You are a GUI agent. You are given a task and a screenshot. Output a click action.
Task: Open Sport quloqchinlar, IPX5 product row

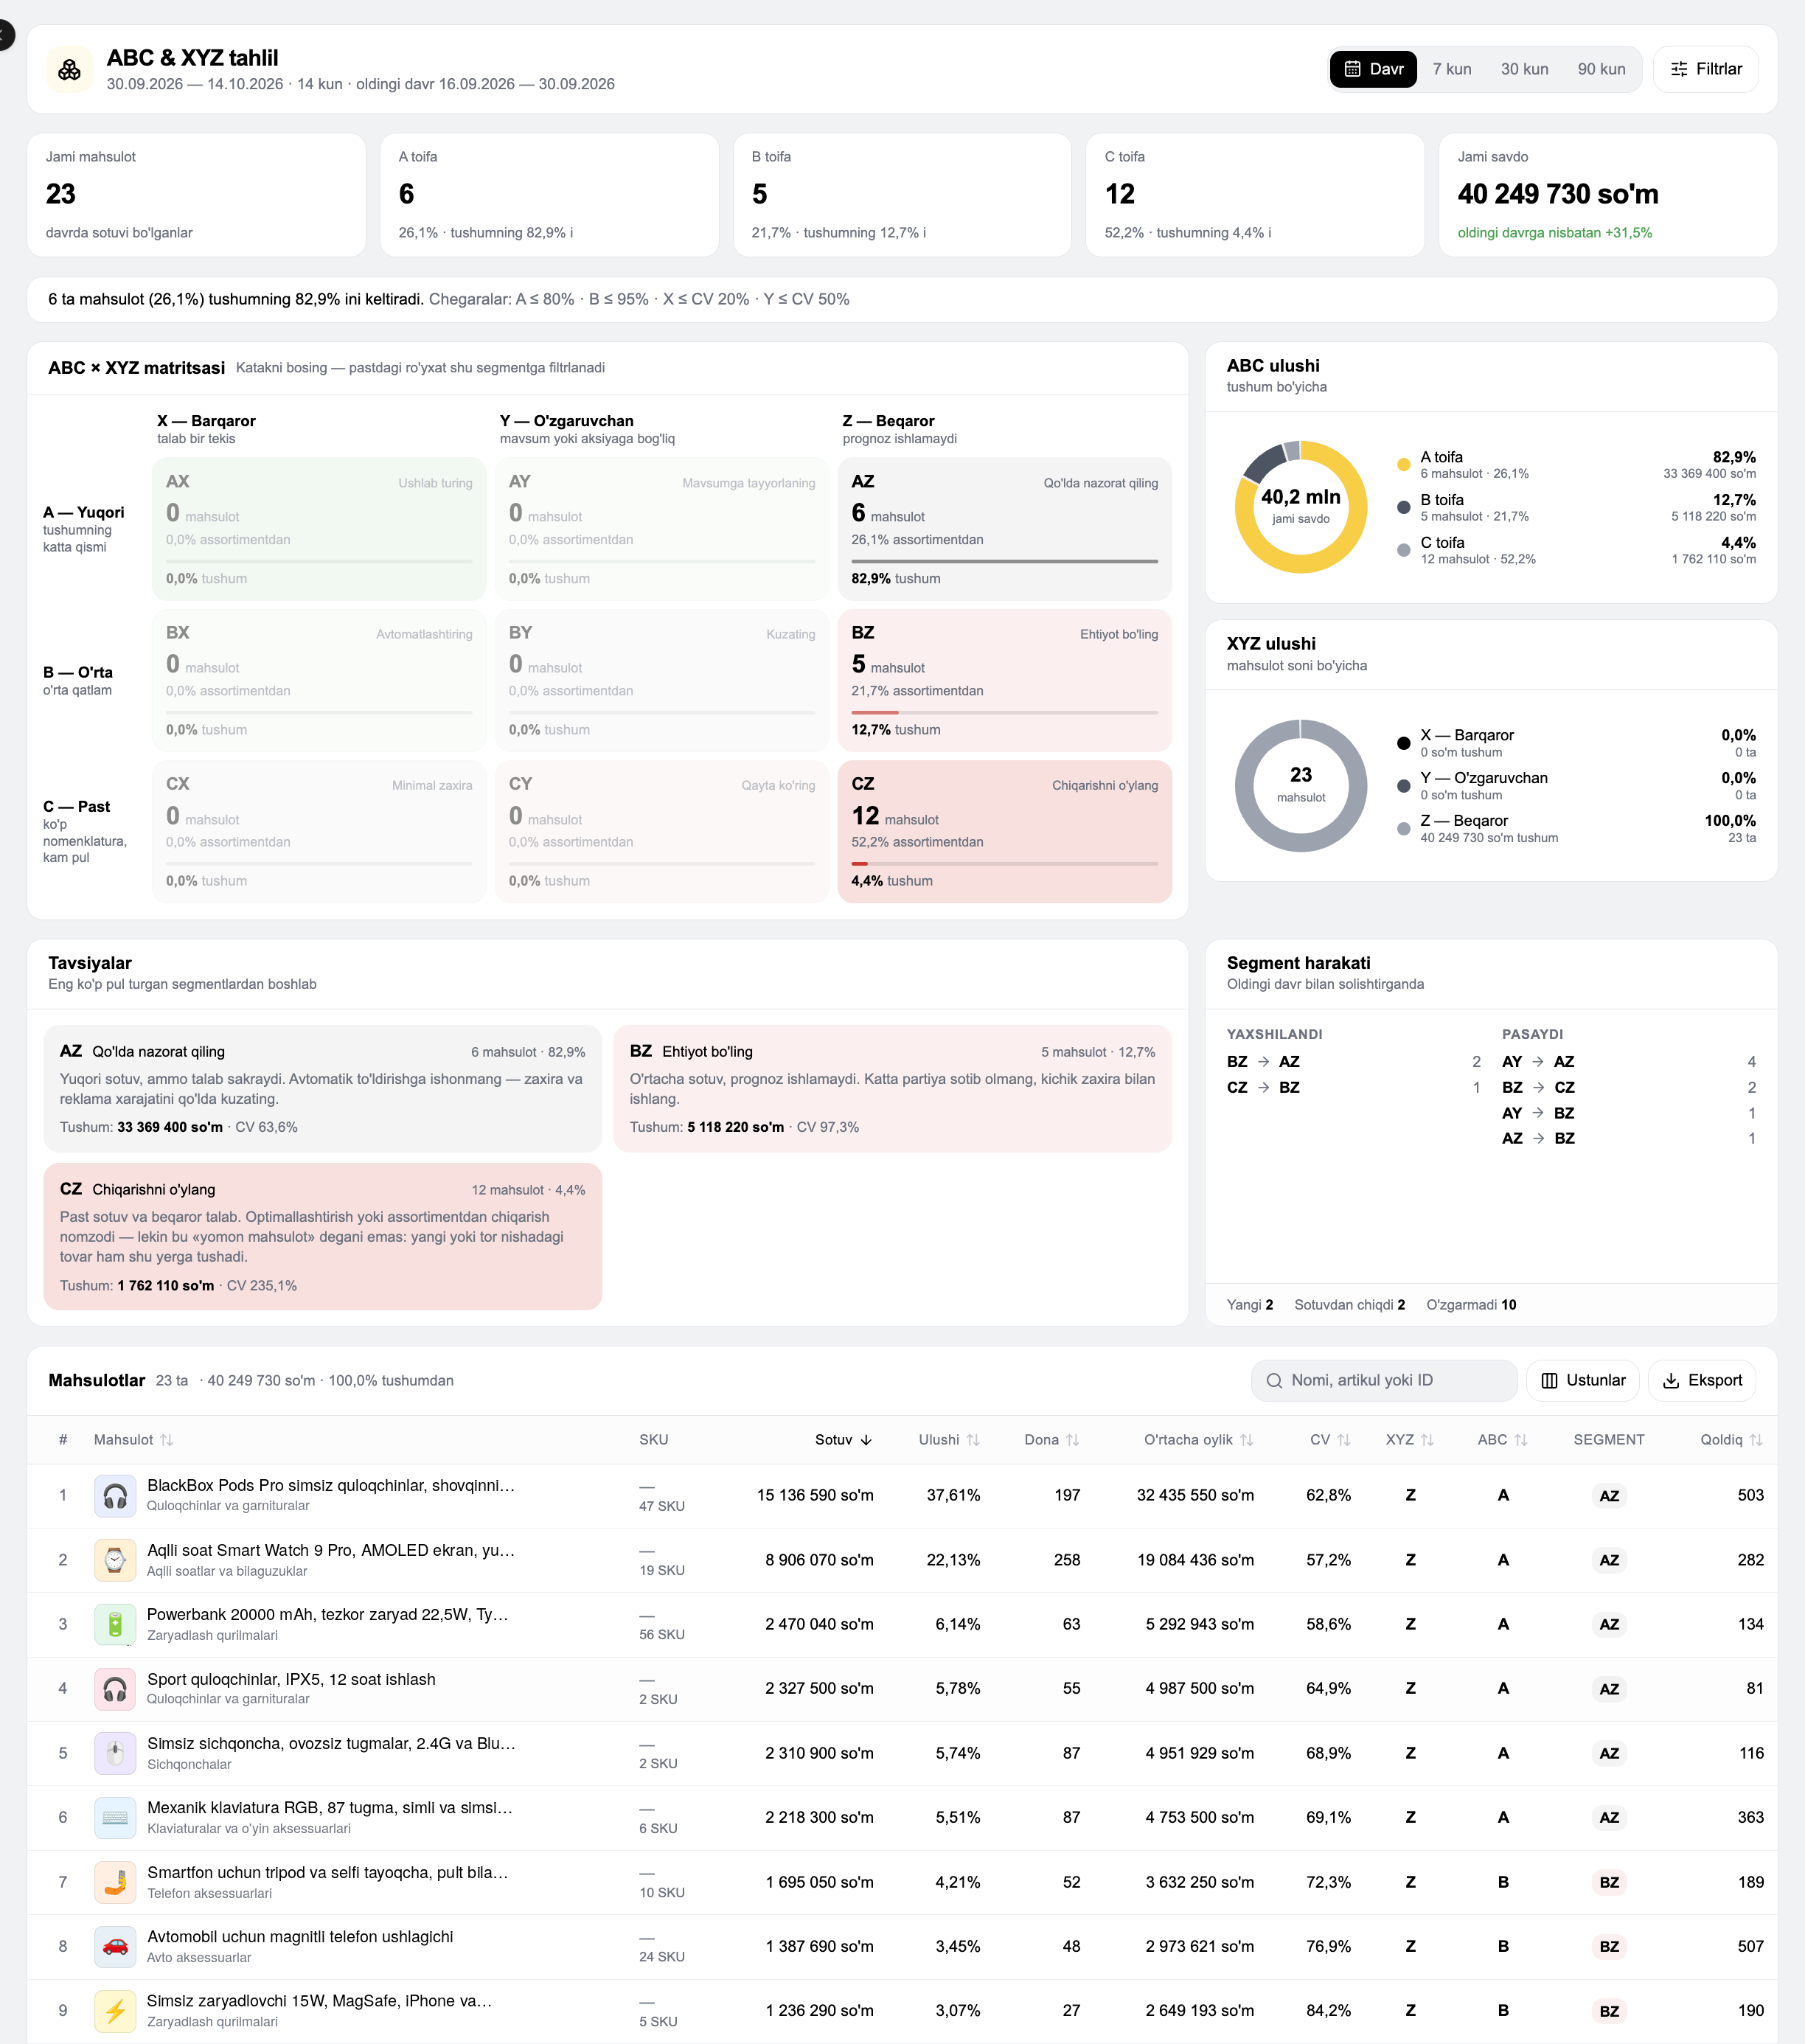(x=902, y=1688)
